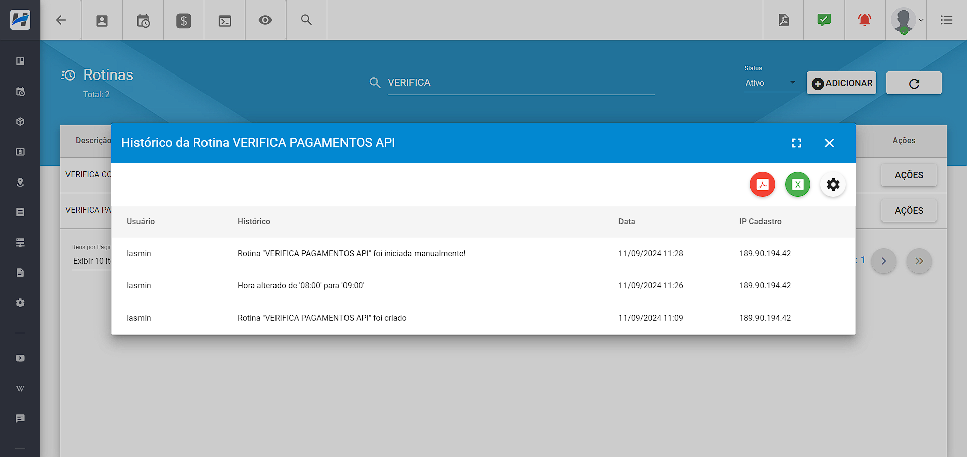This screenshot has width=967, height=457.
Task: Click date 11/09/2024 11:28
Action: point(651,254)
